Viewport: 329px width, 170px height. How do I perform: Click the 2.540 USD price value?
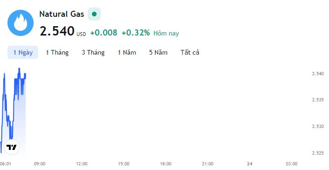click(x=63, y=31)
